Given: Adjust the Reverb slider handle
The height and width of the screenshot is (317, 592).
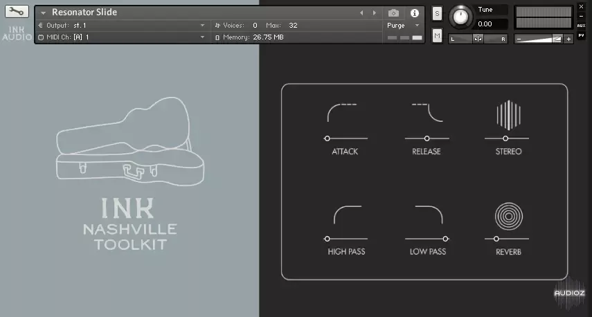Looking at the screenshot, I should [496, 239].
